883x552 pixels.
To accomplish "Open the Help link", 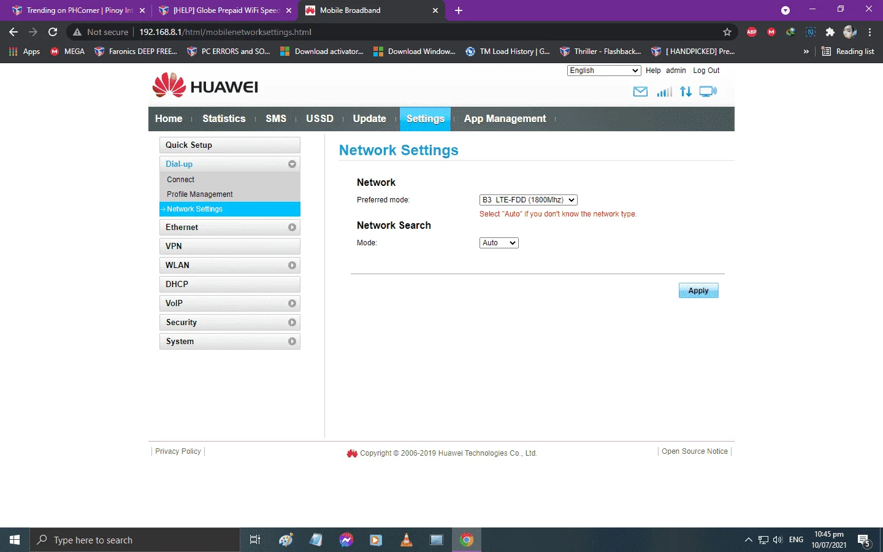I will click(x=653, y=71).
